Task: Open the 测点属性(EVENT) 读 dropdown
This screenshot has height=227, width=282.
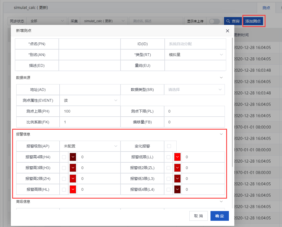Action: [x=90, y=100]
